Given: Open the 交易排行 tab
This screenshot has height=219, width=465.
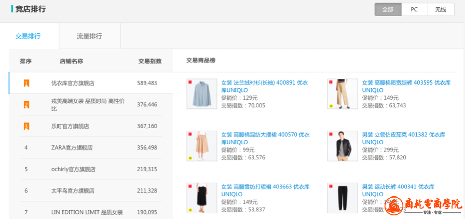Looking at the screenshot, I should click(28, 36).
